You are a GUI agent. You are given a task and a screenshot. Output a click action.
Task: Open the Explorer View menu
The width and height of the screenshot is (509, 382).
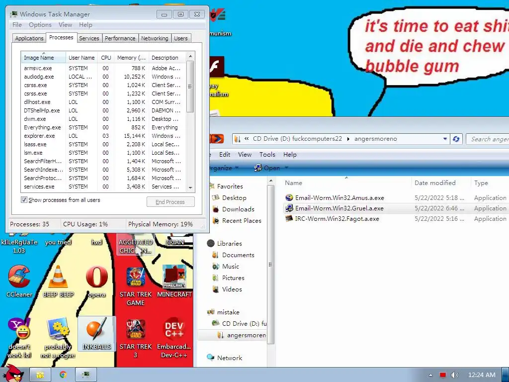click(x=245, y=155)
